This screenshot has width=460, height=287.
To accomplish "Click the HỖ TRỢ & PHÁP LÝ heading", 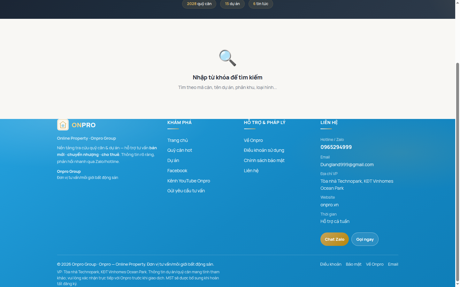I will (264, 122).
